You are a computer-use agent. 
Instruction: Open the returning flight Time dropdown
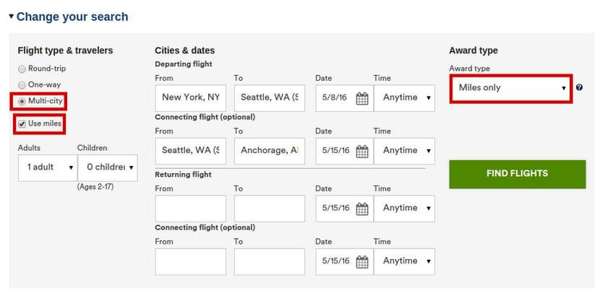click(x=404, y=208)
